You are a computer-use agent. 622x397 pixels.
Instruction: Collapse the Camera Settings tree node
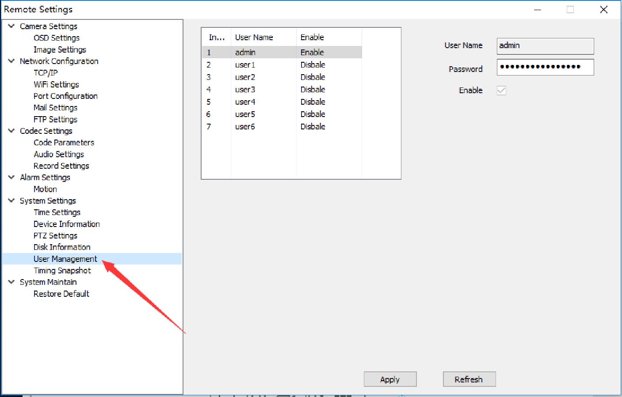tap(11, 26)
